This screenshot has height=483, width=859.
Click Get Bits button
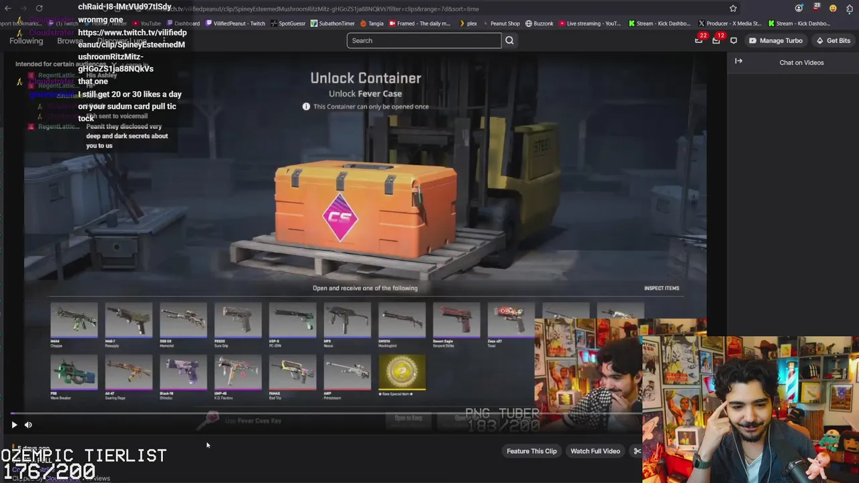tap(833, 40)
